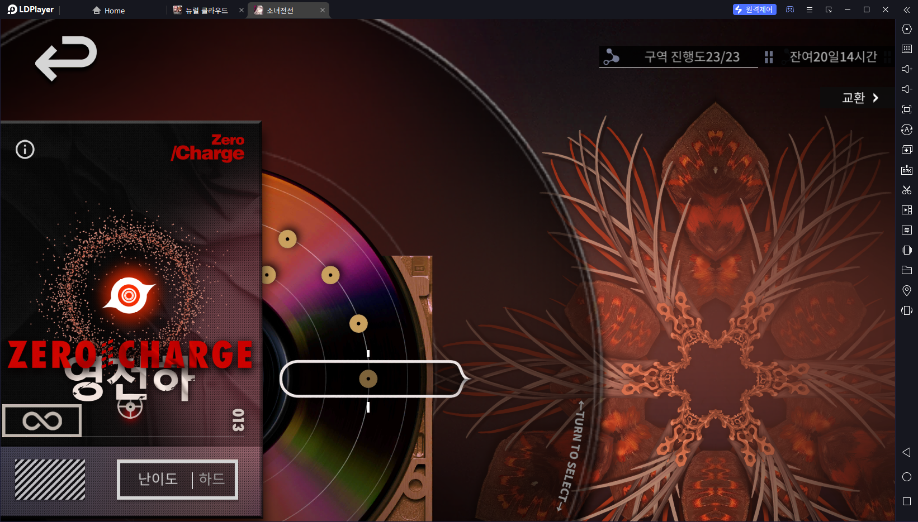Open the virtual GPS location pin

[907, 290]
